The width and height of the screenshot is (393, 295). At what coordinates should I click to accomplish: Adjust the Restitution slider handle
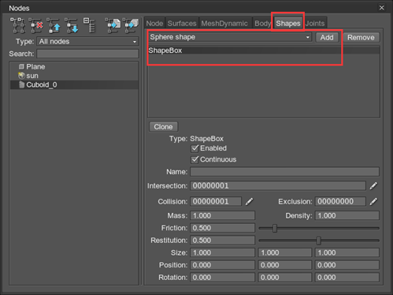tap(319, 241)
